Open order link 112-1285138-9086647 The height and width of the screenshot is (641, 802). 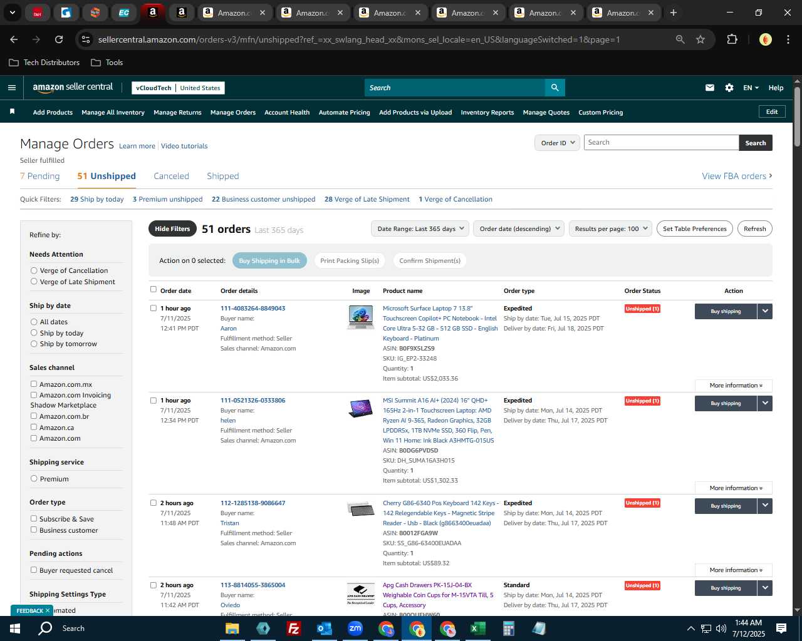point(253,503)
